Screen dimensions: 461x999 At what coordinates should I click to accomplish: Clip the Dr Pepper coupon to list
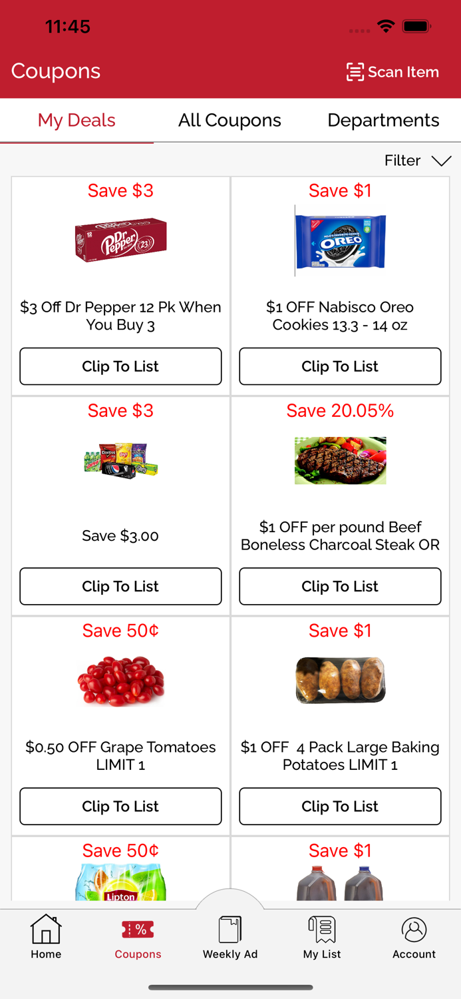tap(120, 366)
